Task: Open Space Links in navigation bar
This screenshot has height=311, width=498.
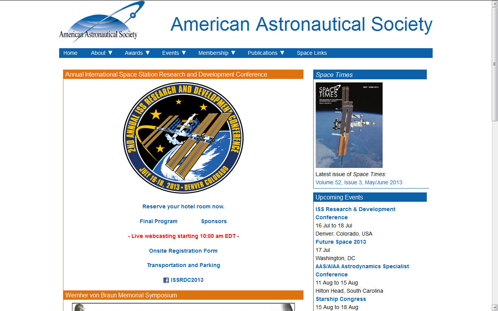Action: coord(312,53)
